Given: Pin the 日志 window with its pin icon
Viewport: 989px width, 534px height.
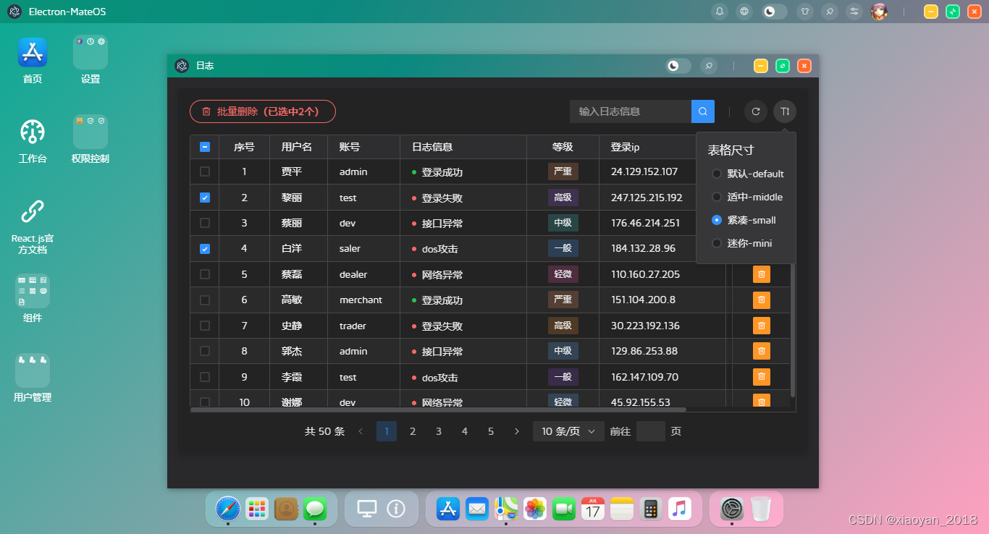Looking at the screenshot, I should [710, 66].
